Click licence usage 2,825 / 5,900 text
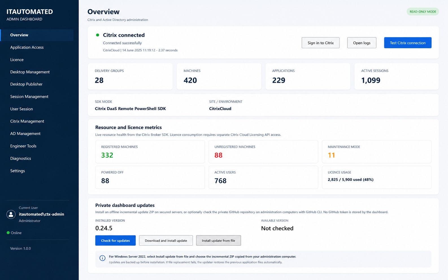 tap(351, 180)
